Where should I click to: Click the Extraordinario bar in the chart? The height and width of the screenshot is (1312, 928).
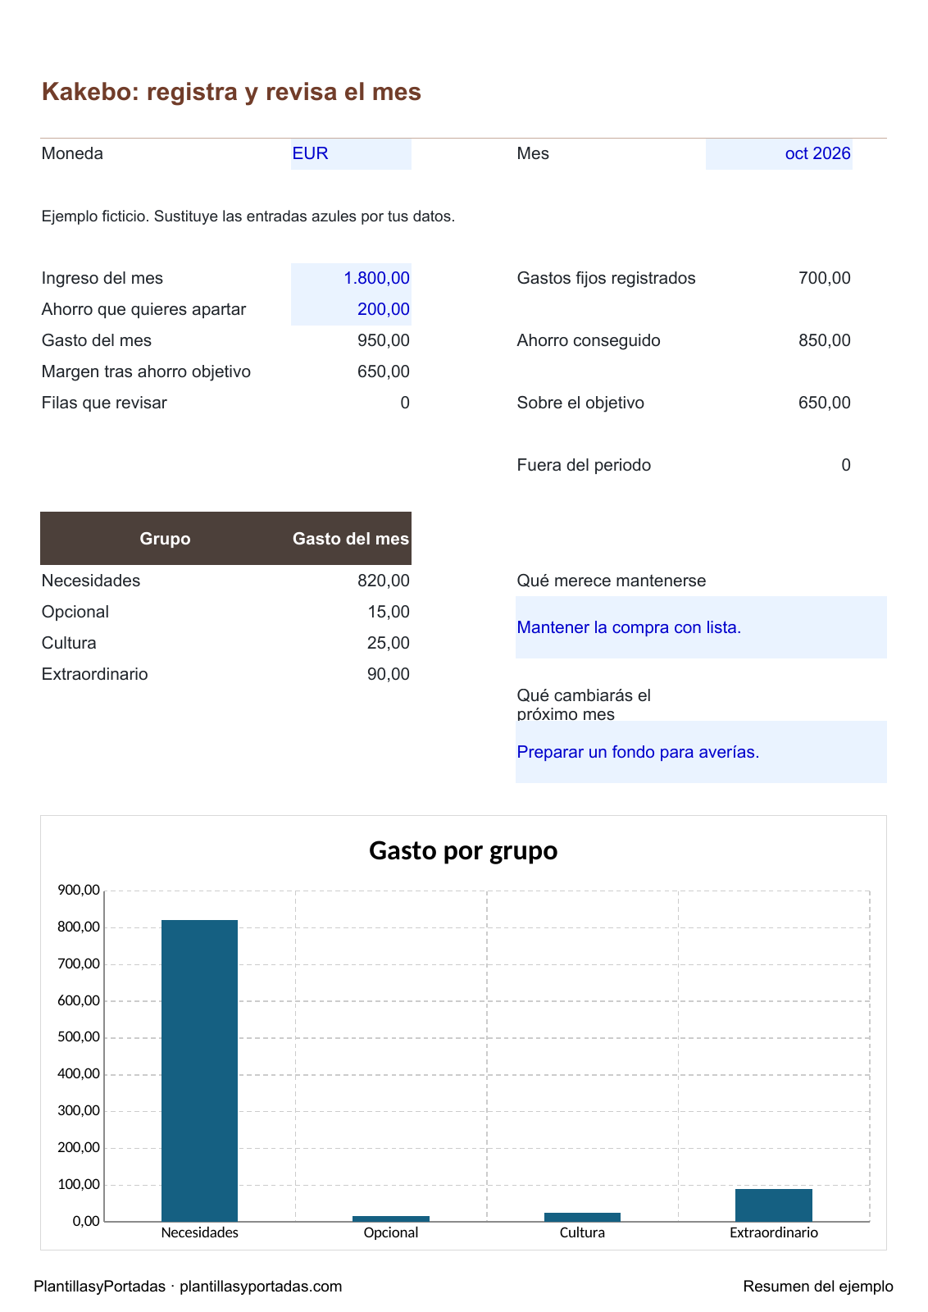point(774,1205)
